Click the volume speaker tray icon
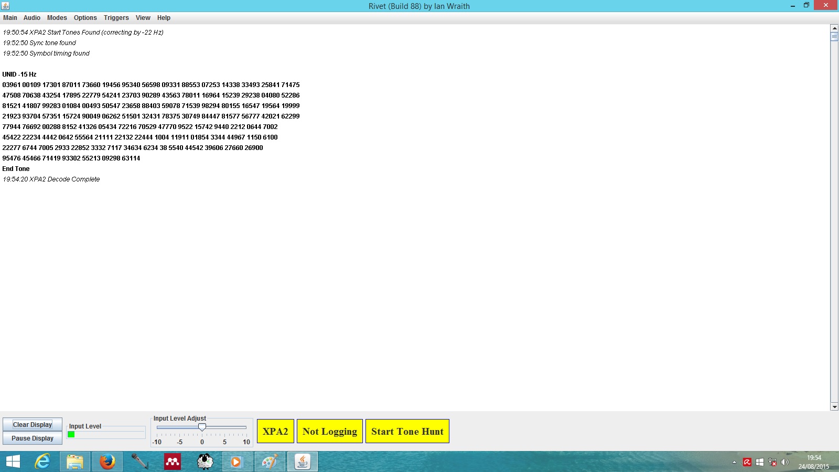This screenshot has height=472, width=839. tap(785, 462)
